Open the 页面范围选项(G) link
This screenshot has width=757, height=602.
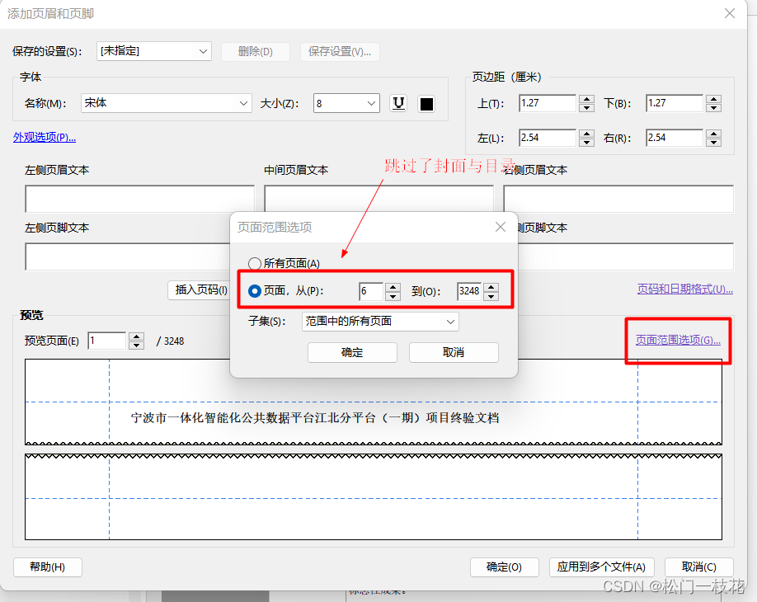[678, 341]
